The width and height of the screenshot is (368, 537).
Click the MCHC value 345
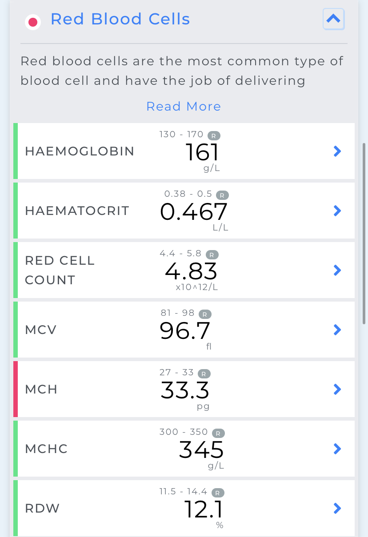pyautogui.click(x=201, y=450)
